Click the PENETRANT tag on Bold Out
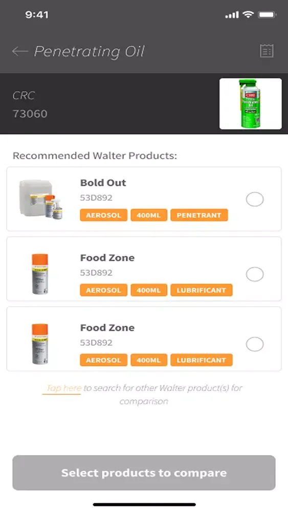288x512 pixels. (x=199, y=215)
